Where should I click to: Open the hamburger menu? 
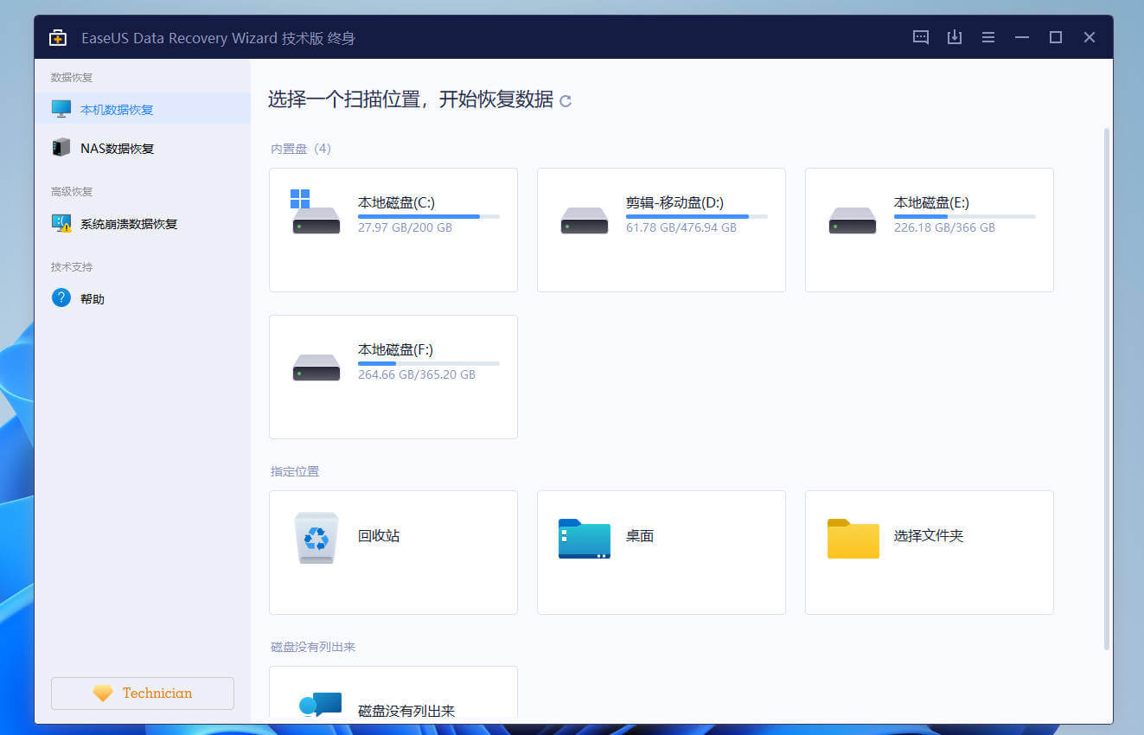(987, 37)
